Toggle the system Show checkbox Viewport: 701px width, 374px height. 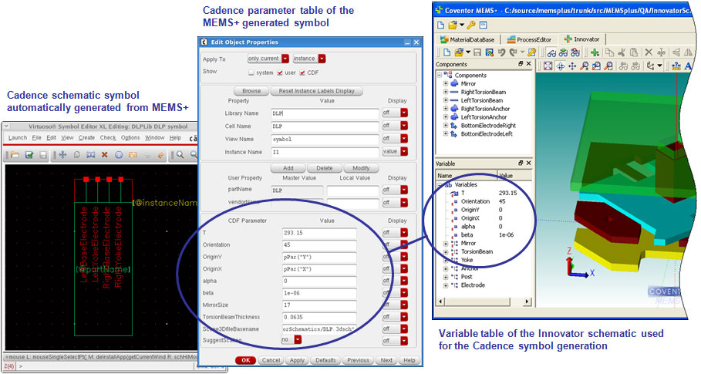[x=251, y=72]
